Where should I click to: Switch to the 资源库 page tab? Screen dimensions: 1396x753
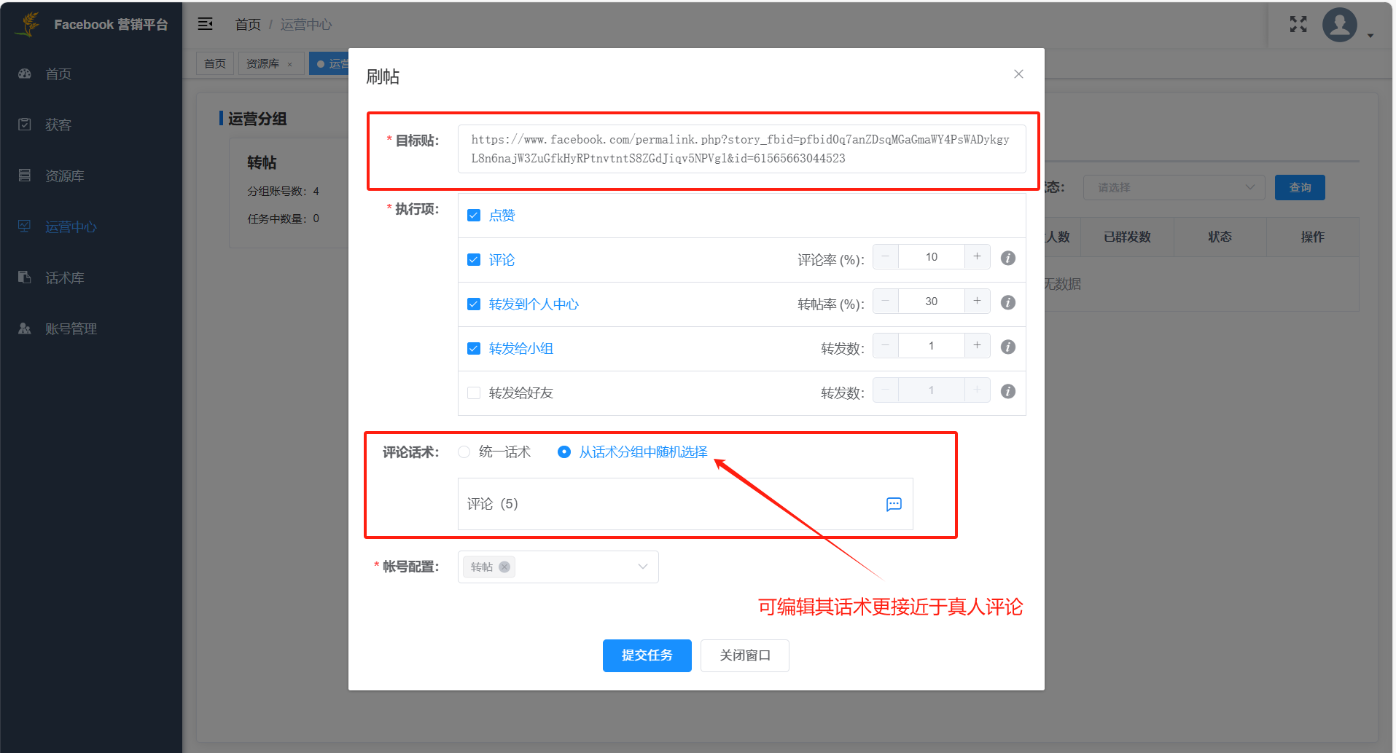pyautogui.click(x=262, y=63)
